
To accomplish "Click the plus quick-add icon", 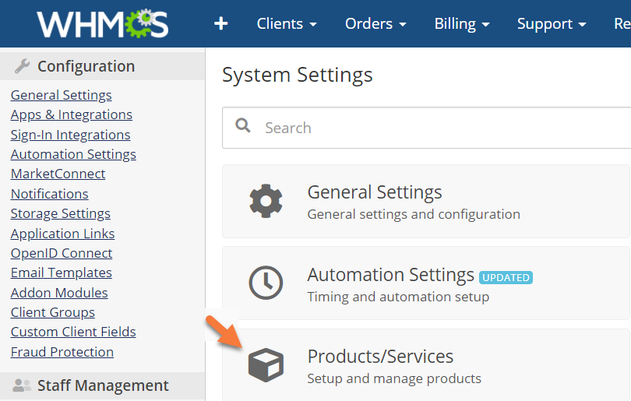I will click(221, 24).
